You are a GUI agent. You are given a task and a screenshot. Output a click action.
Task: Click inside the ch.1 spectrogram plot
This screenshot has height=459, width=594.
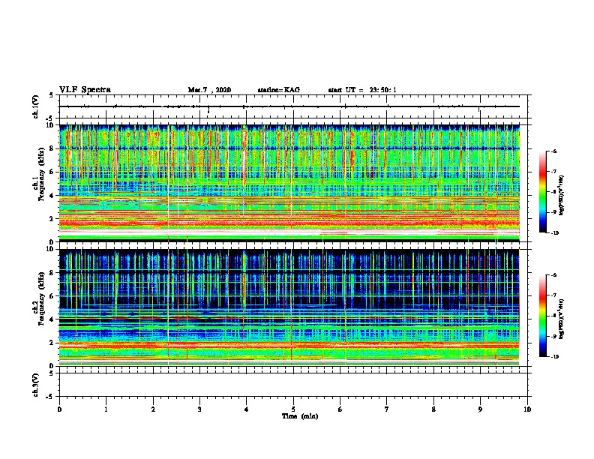click(x=289, y=183)
